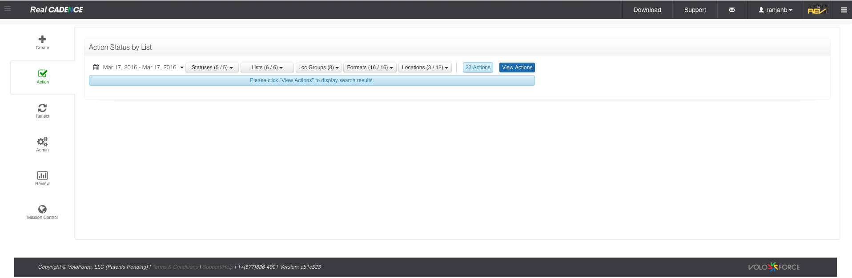Click the Create plus icon

point(42,40)
